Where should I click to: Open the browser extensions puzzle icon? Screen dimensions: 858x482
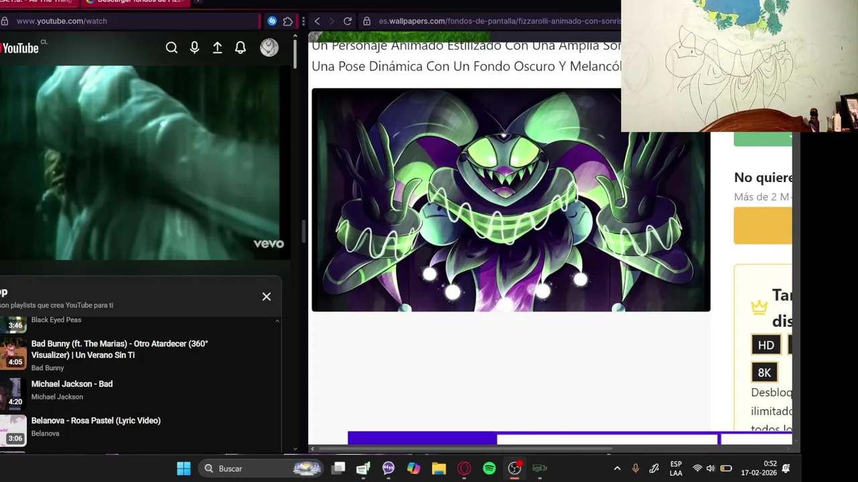(288, 21)
